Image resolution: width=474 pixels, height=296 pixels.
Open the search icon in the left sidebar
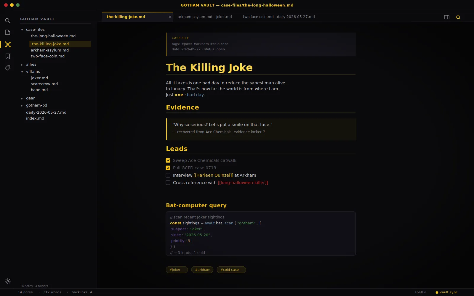pyautogui.click(x=8, y=20)
